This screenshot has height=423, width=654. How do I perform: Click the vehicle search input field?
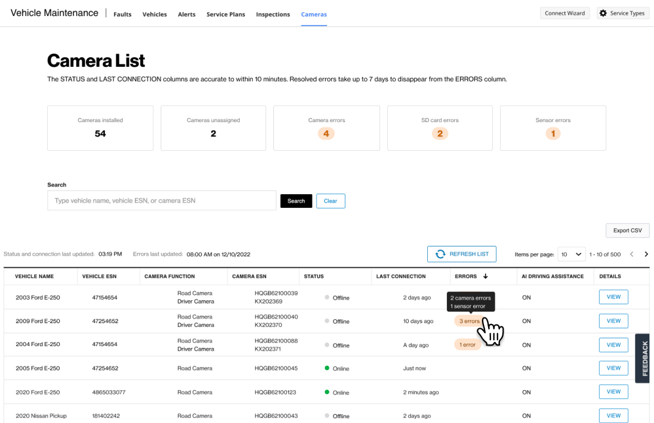coord(161,200)
